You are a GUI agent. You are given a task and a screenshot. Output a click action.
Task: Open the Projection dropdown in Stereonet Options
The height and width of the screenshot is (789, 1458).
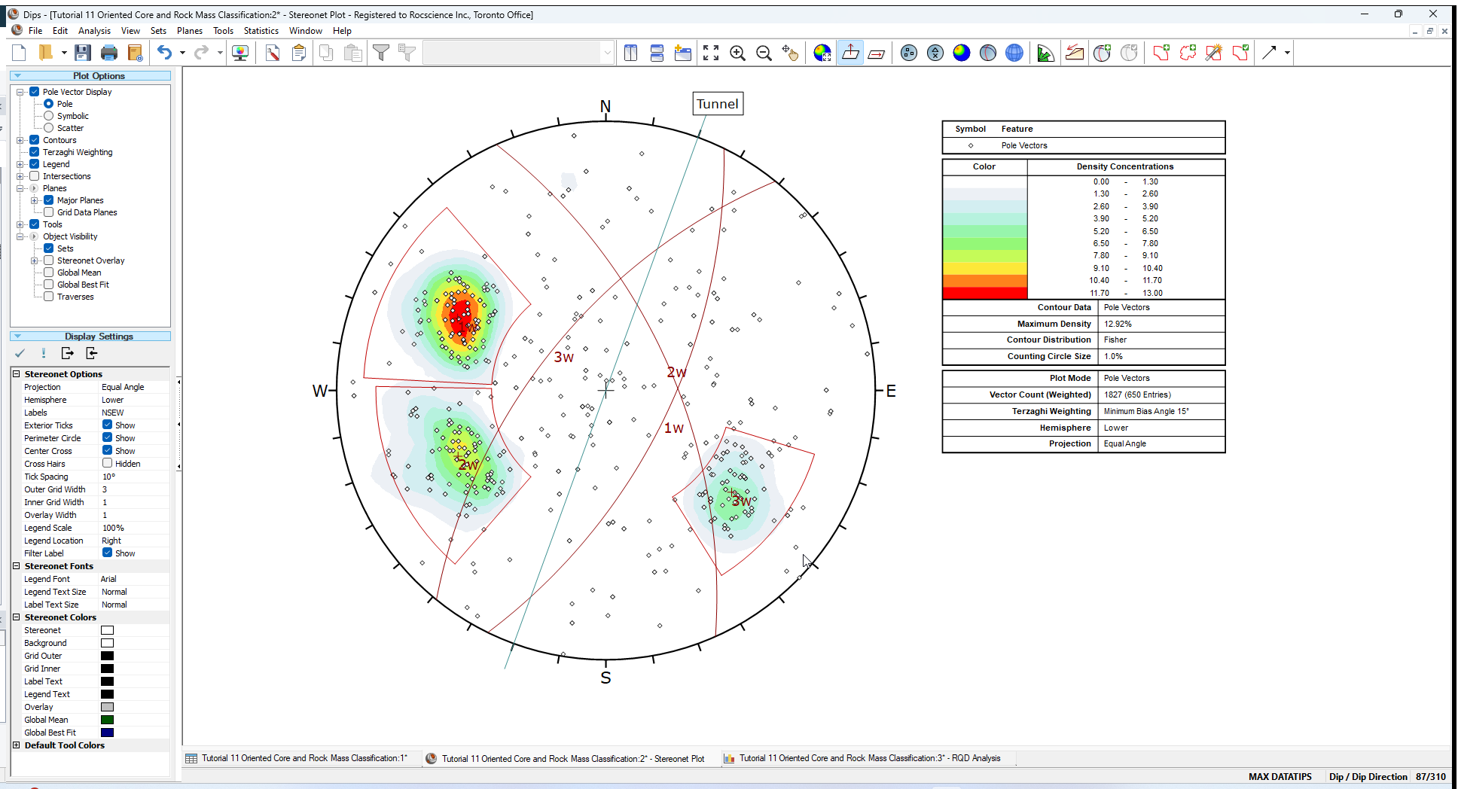click(136, 386)
